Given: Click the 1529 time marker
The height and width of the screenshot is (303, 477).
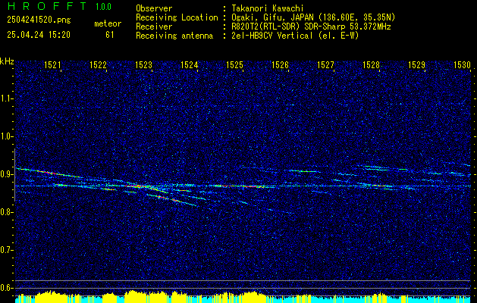Looking at the screenshot, I should point(416,65).
